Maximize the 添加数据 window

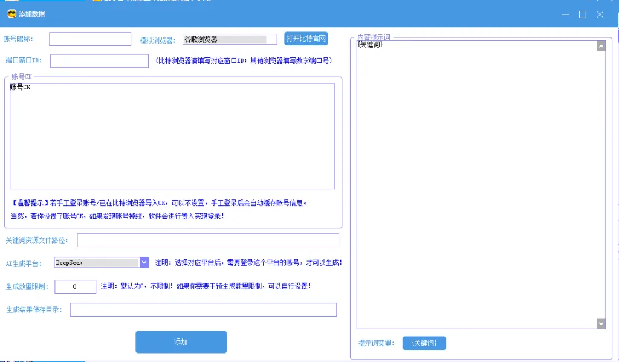coord(583,15)
